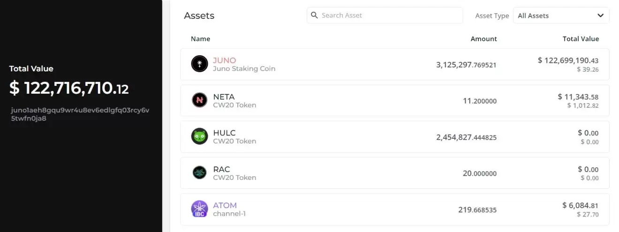The height and width of the screenshot is (232, 619).
Task: Click into the Search Asset field
Action: 389,15
